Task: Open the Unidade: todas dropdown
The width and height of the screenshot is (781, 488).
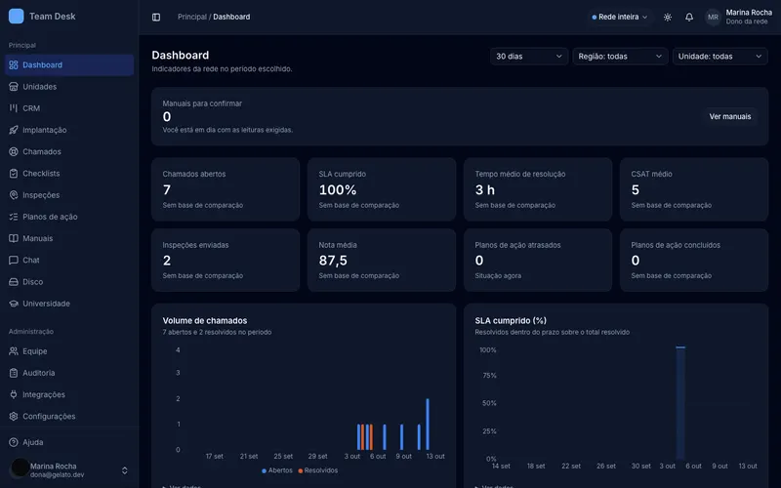Action: click(x=720, y=57)
